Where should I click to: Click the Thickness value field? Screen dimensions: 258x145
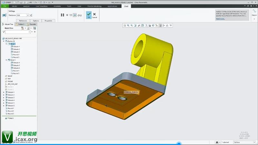[21, 15]
